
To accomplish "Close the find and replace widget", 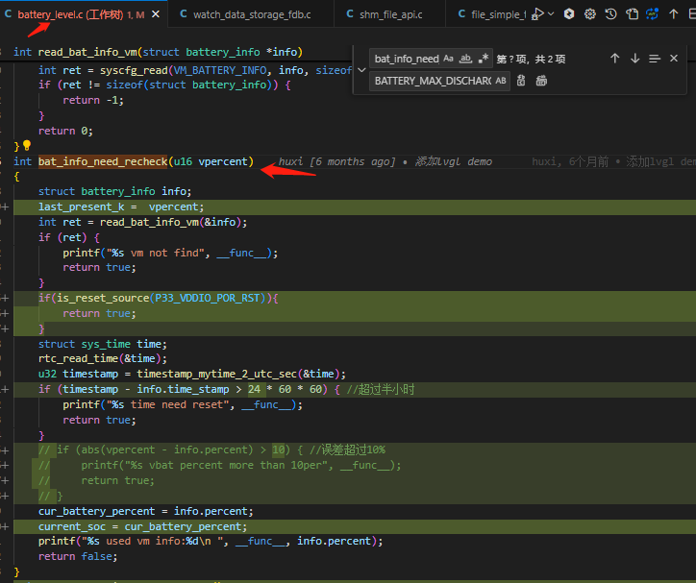I will pyautogui.click(x=674, y=59).
